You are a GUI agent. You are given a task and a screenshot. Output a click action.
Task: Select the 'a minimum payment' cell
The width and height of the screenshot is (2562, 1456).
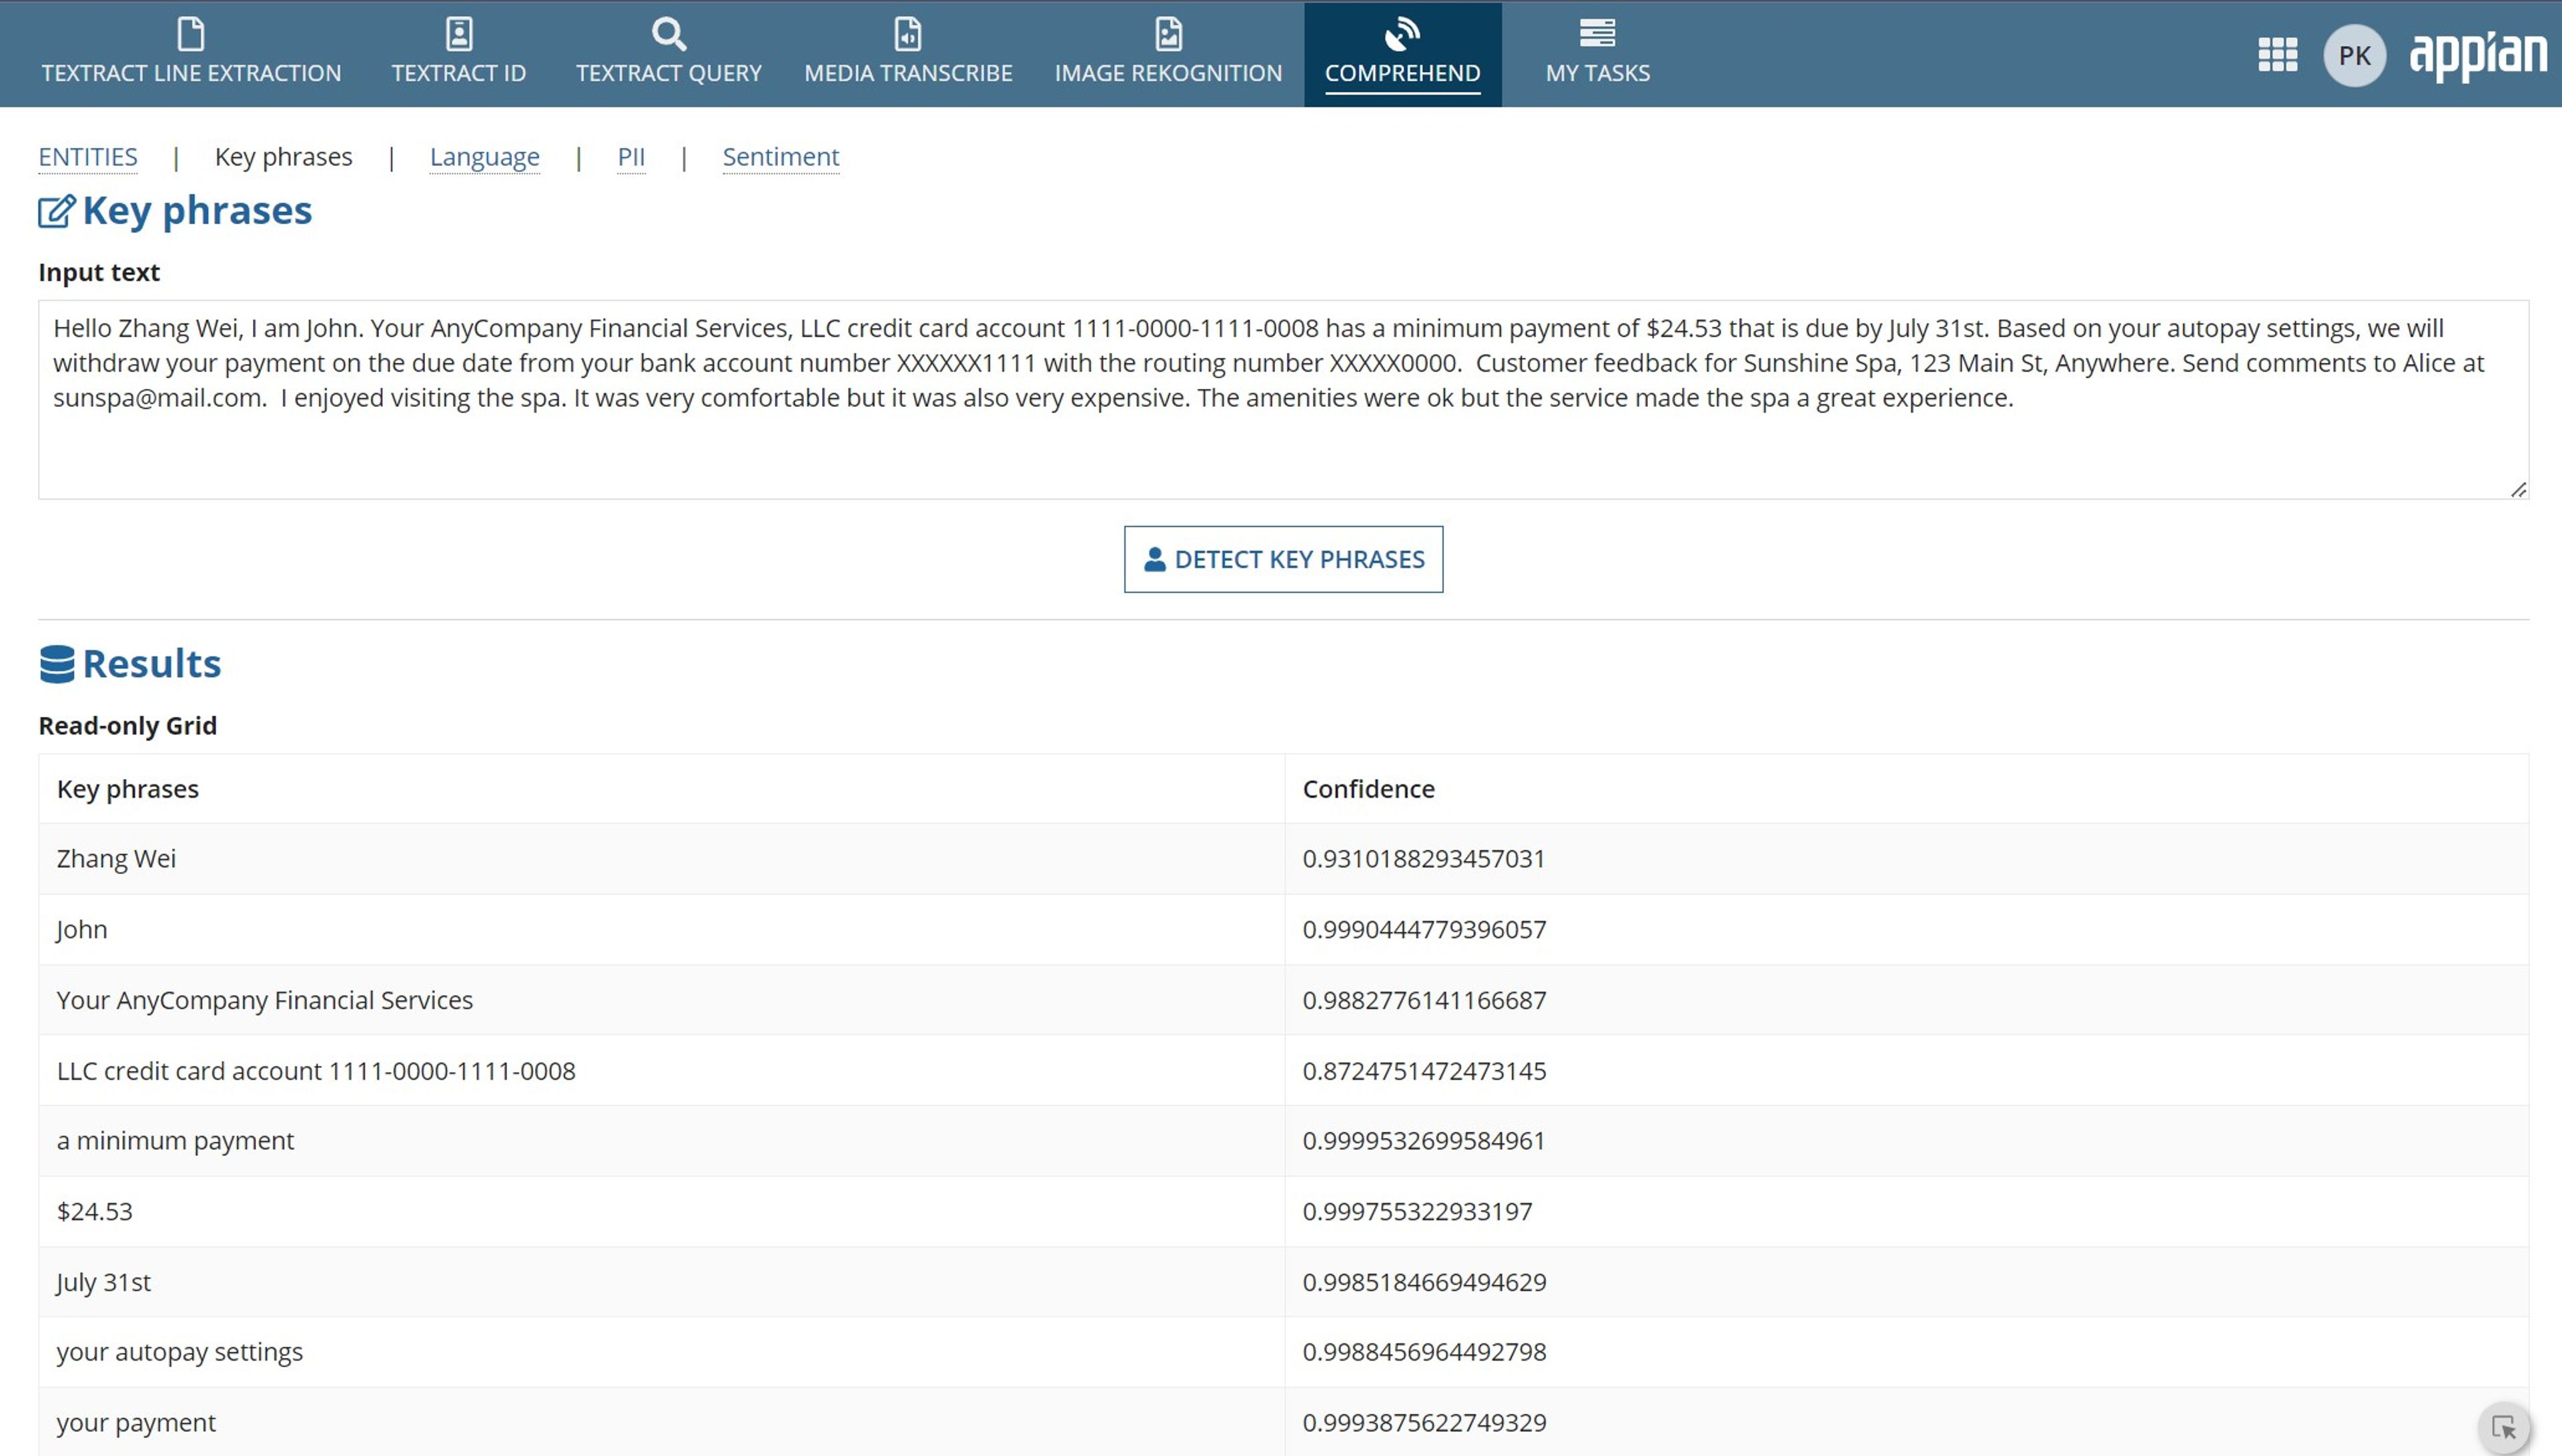click(661, 1141)
